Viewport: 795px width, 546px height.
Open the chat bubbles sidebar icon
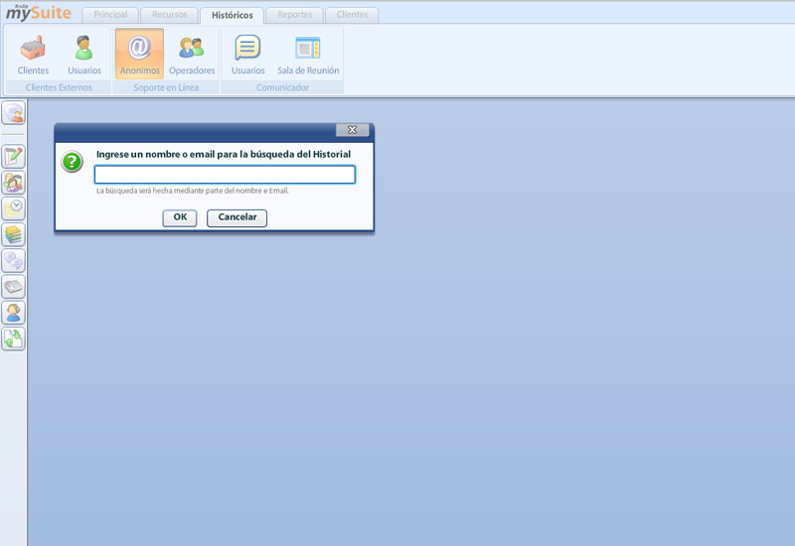(14, 261)
